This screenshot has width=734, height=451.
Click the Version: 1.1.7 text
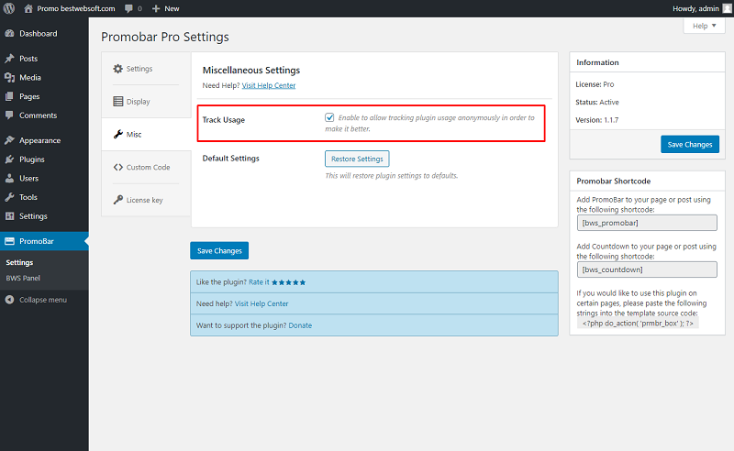click(597, 120)
